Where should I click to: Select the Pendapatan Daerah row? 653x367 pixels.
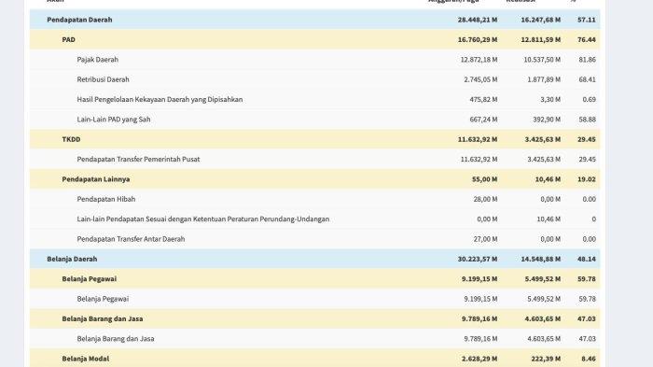tap(315, 20)
